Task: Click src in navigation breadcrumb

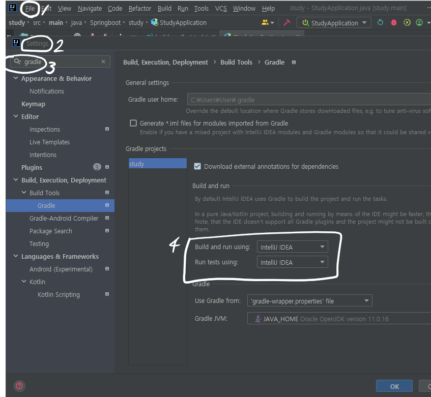Action: click(37, 22)
